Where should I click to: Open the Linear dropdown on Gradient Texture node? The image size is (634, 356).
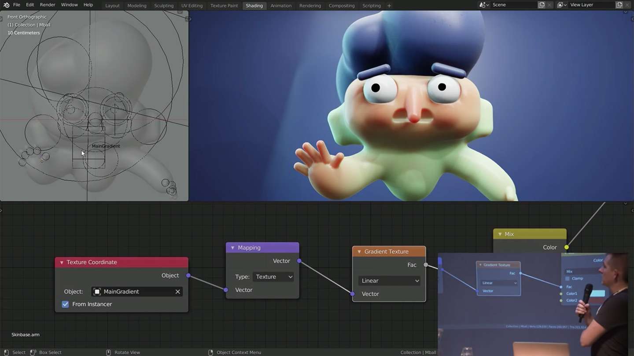pyautogui.click(x=389, y=280)
